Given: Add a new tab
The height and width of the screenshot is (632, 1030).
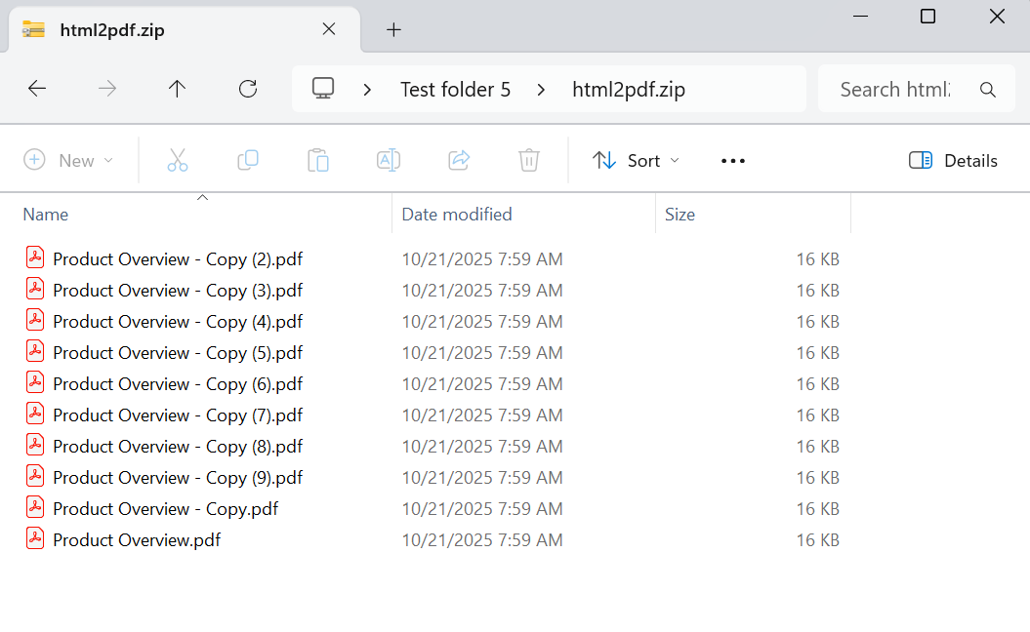Looking at the screenshot, I should pyautogui.click(x=393, y=29).
